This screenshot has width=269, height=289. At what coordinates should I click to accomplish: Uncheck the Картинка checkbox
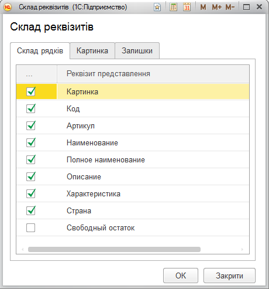(31, 91)
